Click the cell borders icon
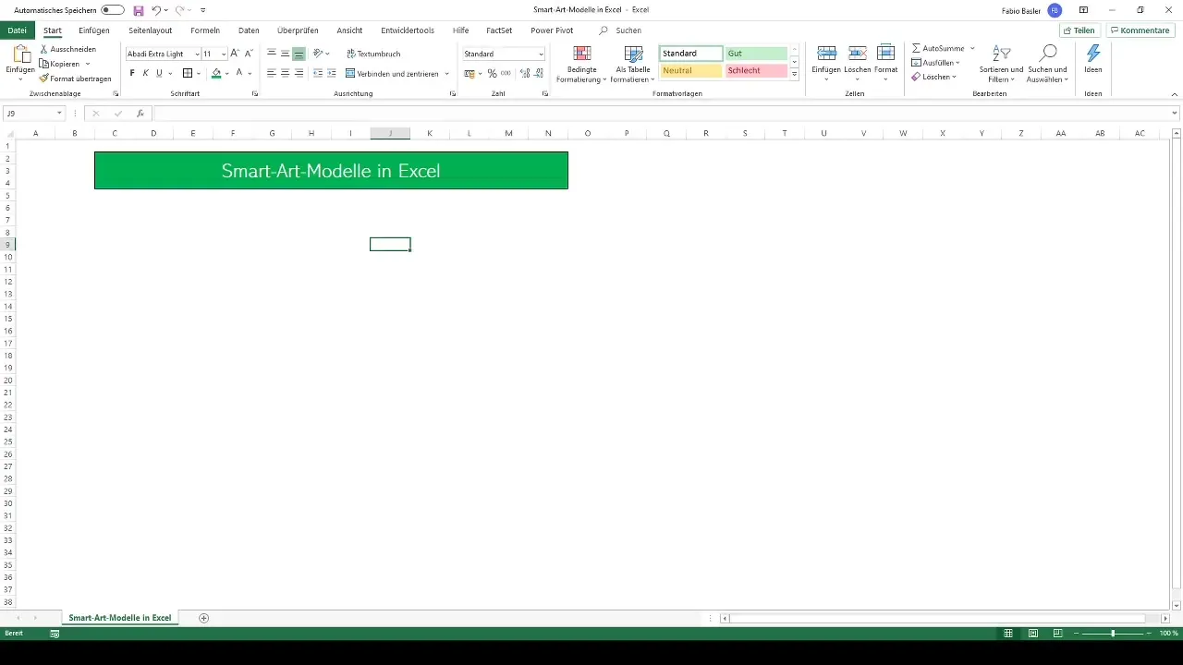Screen dimensions: 1183x665 pyautogui.click(x=188, y=73)
